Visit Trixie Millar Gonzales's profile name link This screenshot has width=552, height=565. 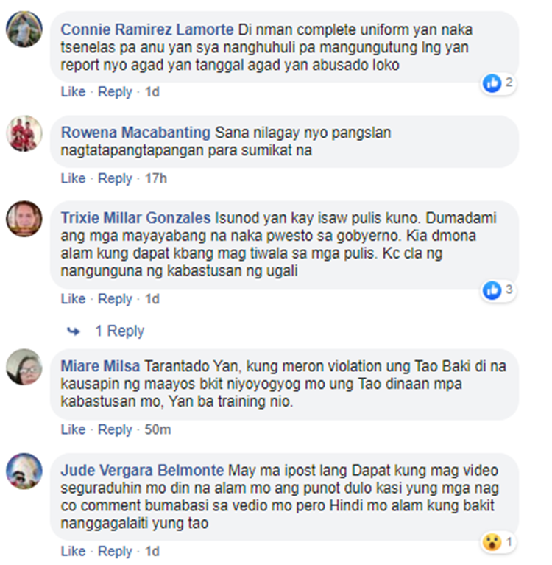coord(135,218)
